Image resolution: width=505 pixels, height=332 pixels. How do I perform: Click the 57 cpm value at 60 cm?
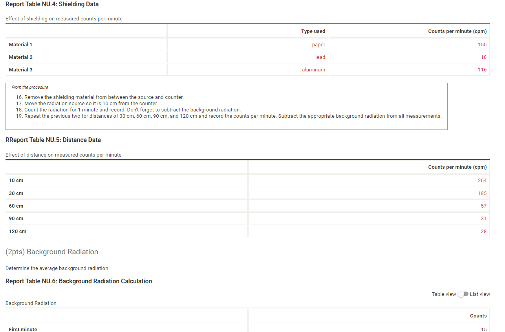click(x=483, y=206)
